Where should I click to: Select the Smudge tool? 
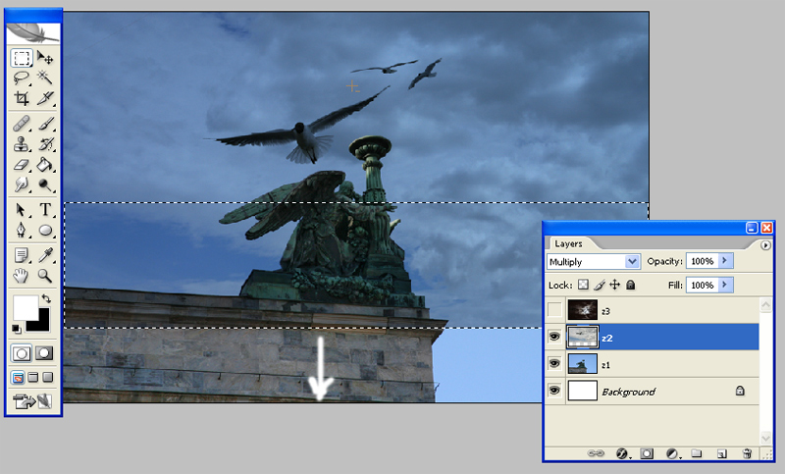21,185
